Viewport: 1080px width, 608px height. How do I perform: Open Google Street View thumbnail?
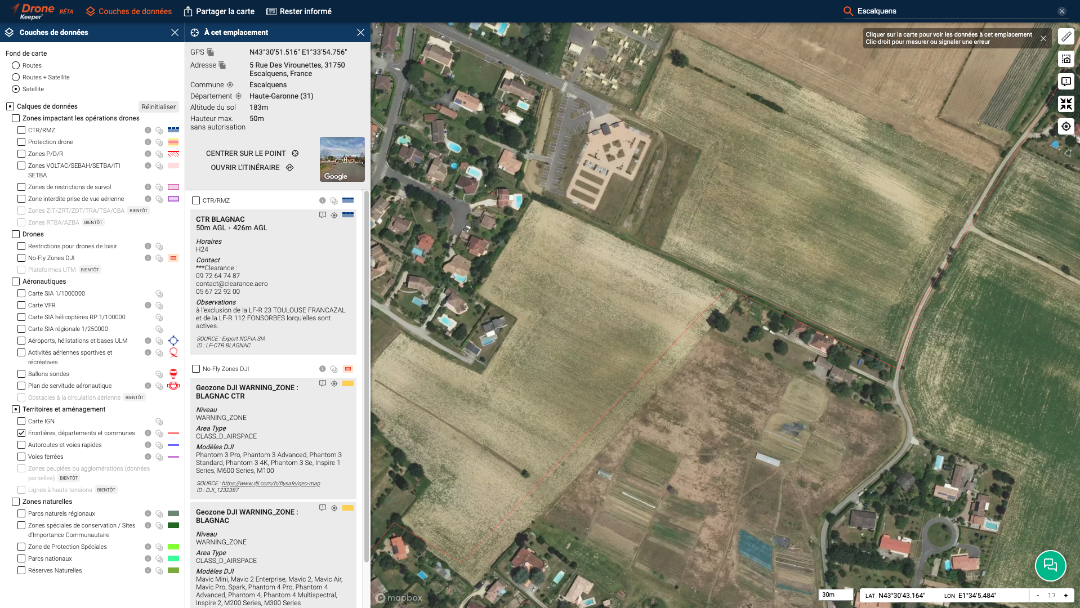342,159
